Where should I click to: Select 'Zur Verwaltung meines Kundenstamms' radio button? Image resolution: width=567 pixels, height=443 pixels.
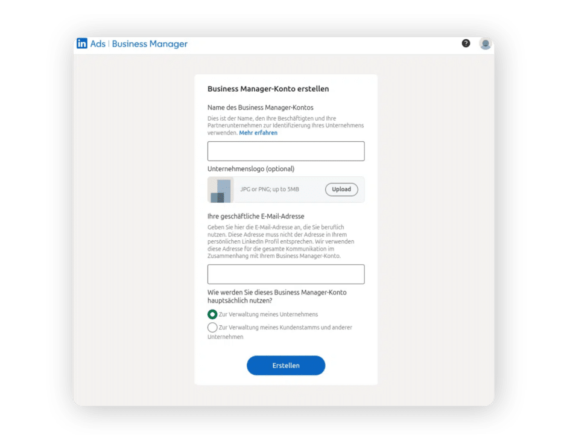point(212,327)
